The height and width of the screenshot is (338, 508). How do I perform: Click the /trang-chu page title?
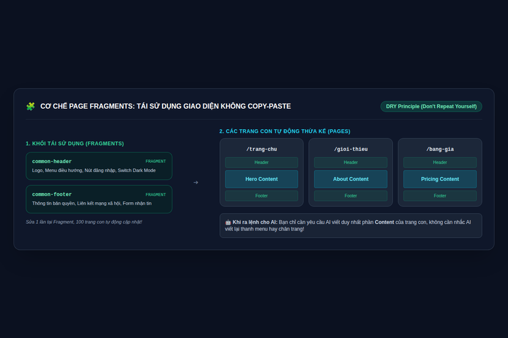coord(262,149)
